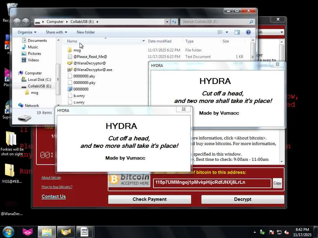Viewport: 318px width, 238px height.
Task: Click the network tray icon
Action: [x=279, y=232]
